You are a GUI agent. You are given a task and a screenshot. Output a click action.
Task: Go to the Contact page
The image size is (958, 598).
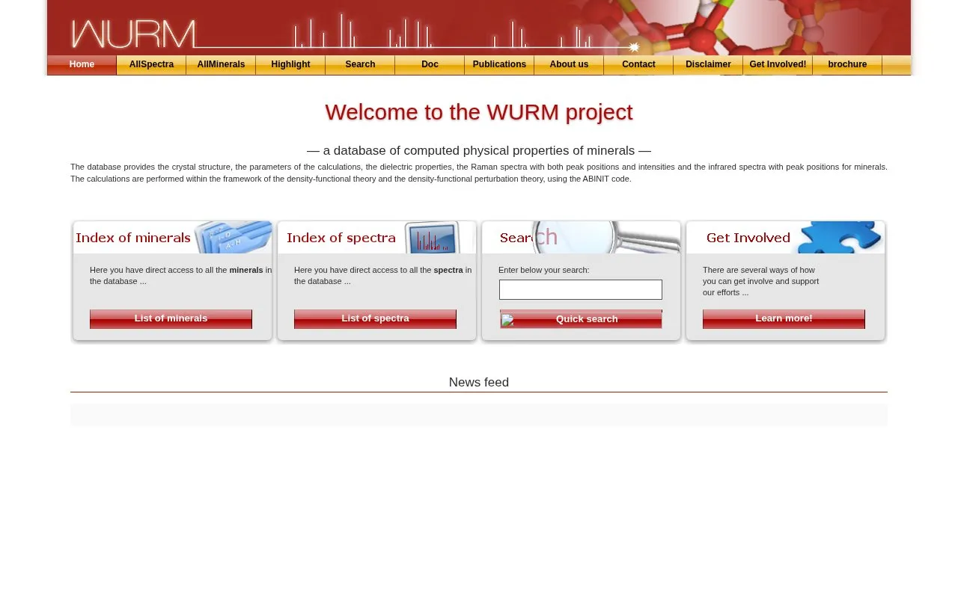tap(638, 65)
